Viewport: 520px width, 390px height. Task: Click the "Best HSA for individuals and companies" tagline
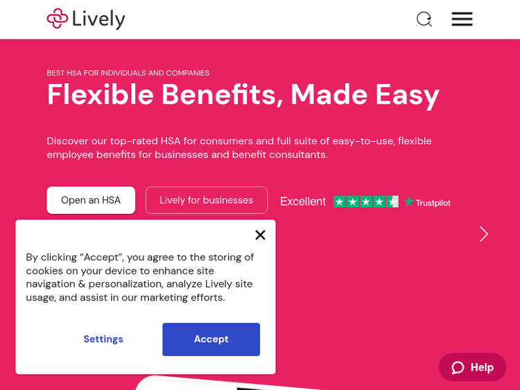(x=128, y=73)
